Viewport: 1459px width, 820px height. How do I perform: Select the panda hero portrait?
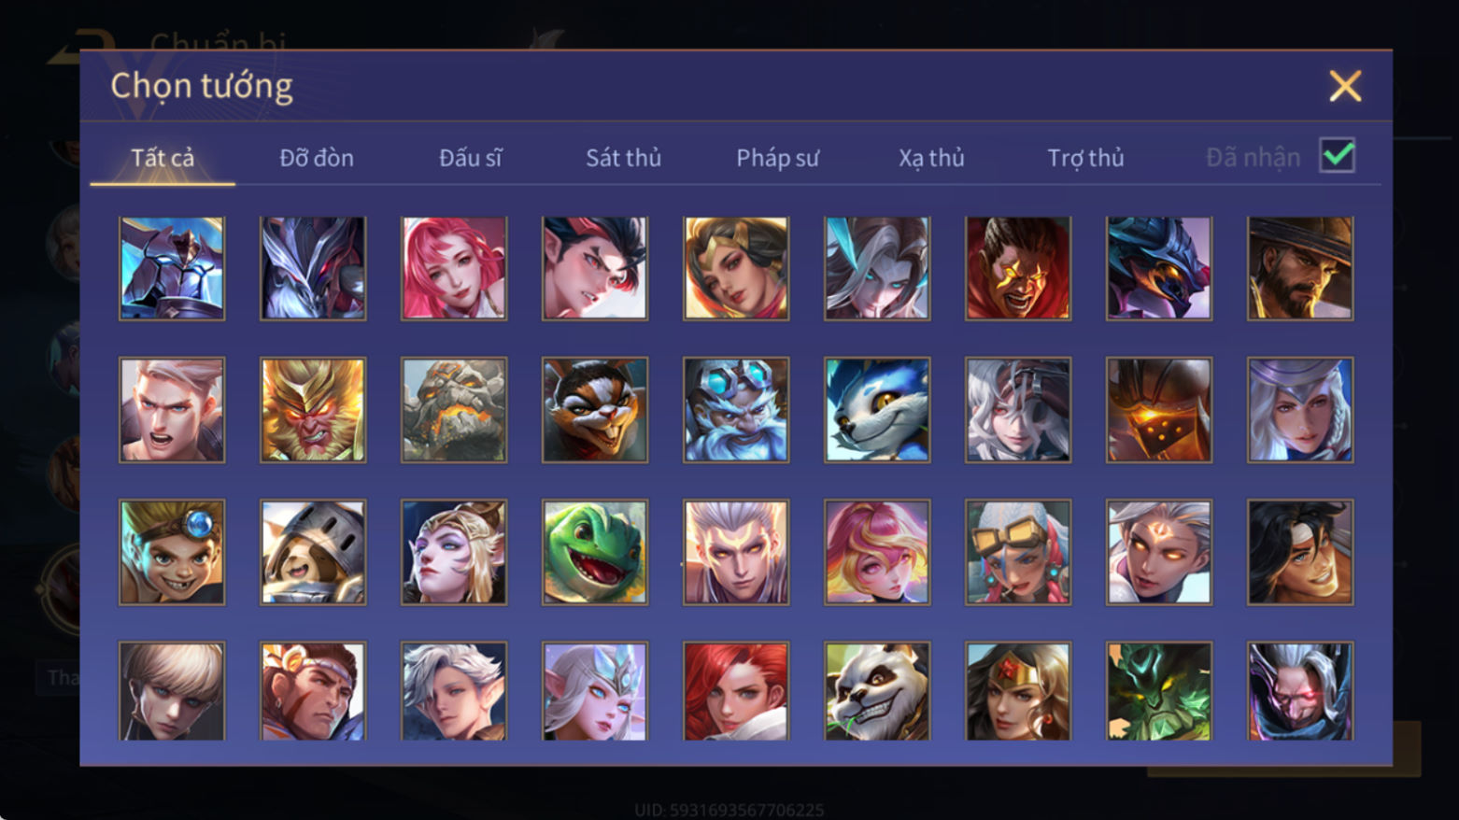(877, 691)
